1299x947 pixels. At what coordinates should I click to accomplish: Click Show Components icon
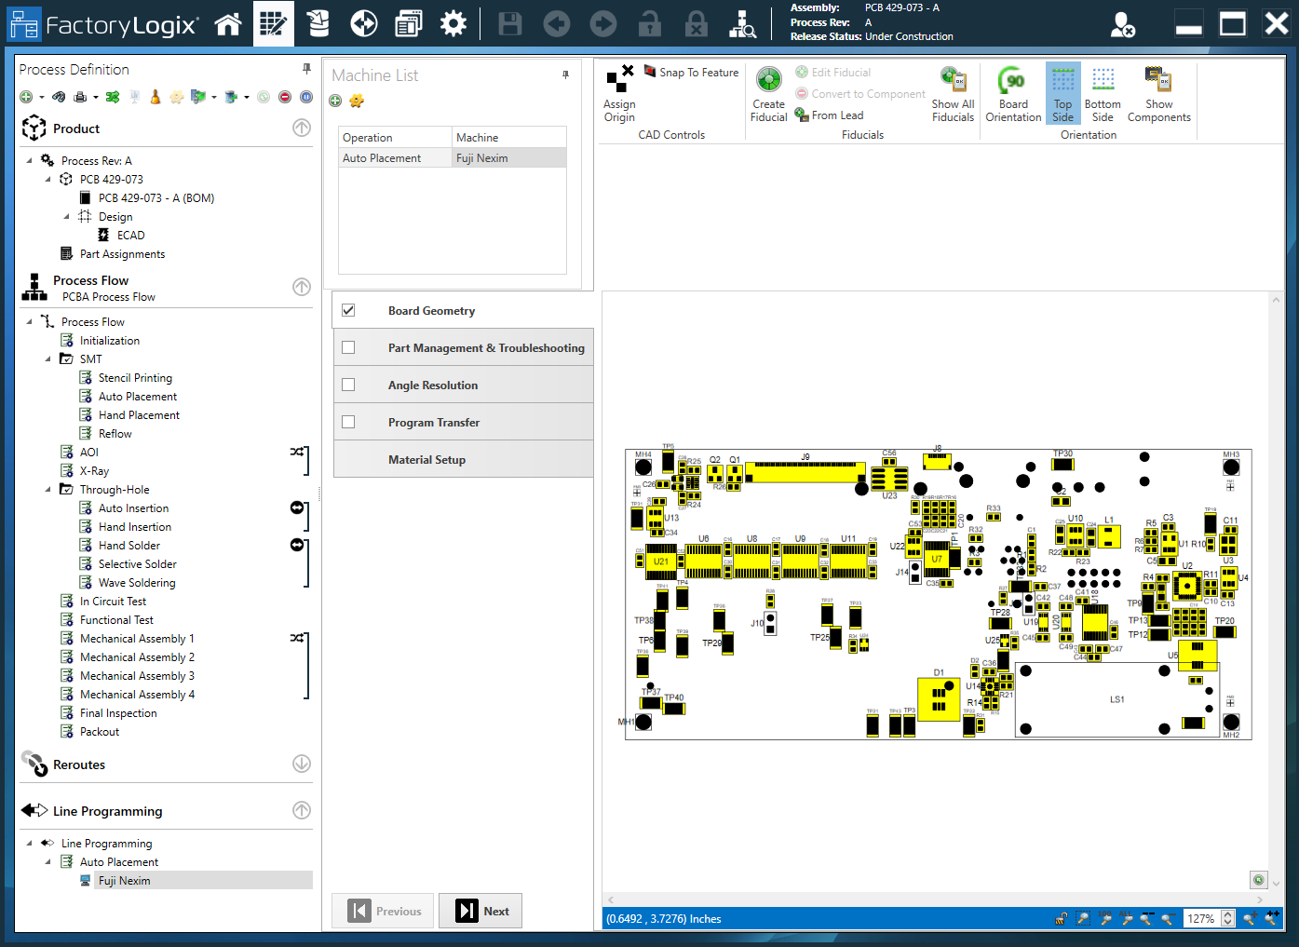pos(1158,94)
